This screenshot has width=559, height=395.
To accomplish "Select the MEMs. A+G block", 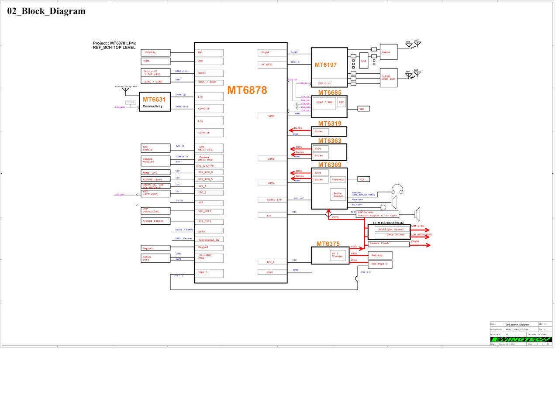I will point(155,172).
